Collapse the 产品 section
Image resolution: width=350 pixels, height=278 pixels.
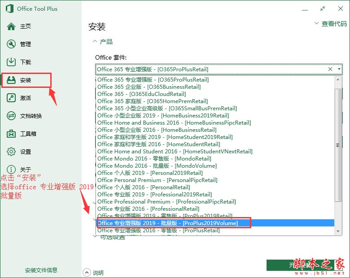coord(102,42)
